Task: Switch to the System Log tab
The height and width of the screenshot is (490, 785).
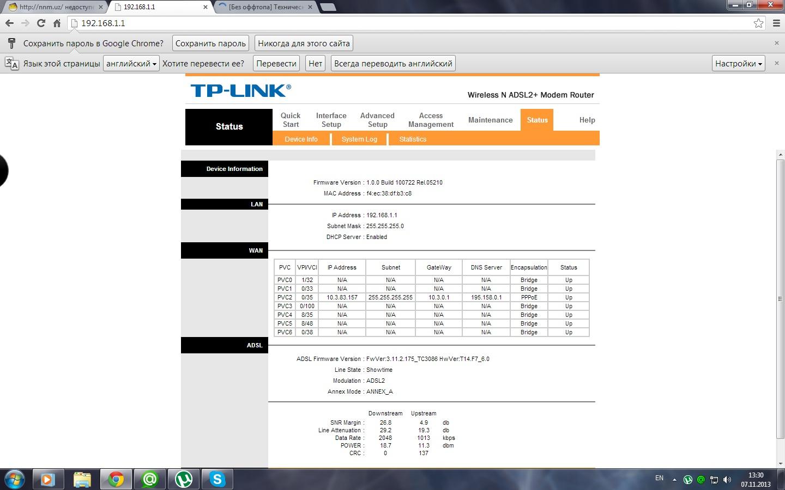Action: [359, 139]
